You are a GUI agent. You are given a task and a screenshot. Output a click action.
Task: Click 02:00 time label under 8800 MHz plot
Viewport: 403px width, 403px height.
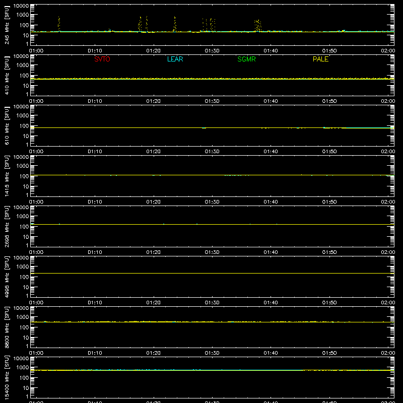click(388, 353)
